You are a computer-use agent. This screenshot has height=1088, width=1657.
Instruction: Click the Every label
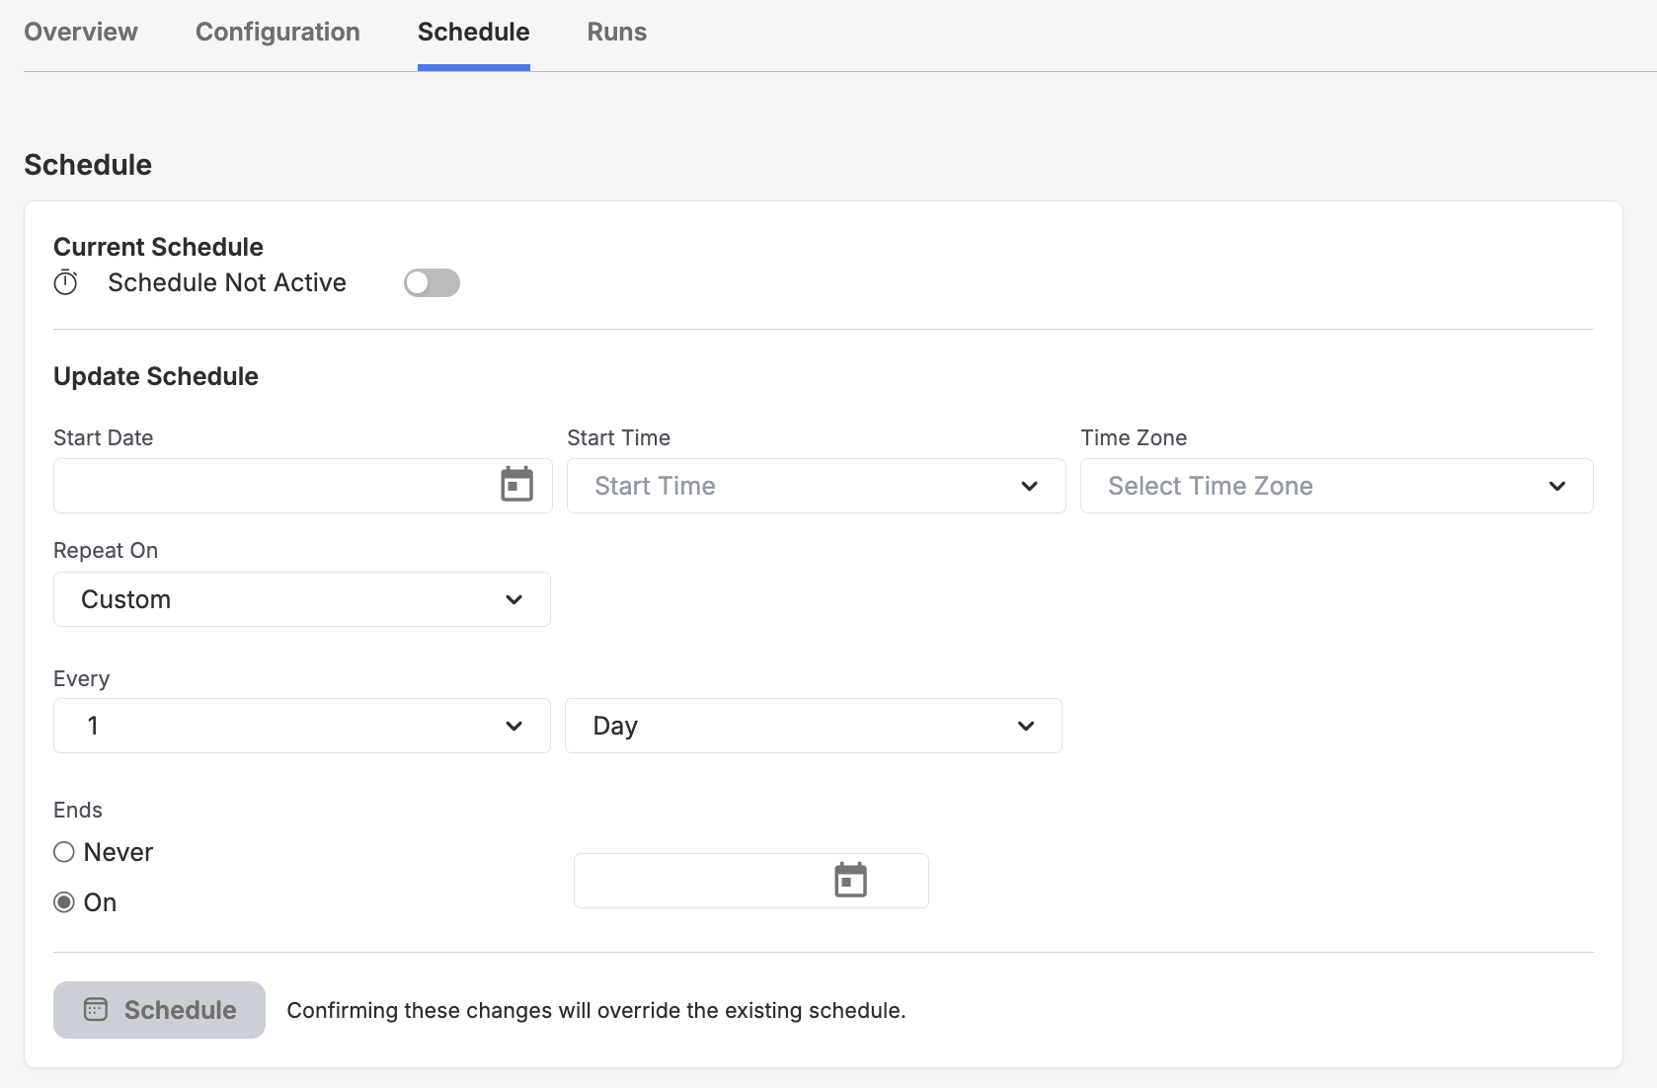click(81, 678)
